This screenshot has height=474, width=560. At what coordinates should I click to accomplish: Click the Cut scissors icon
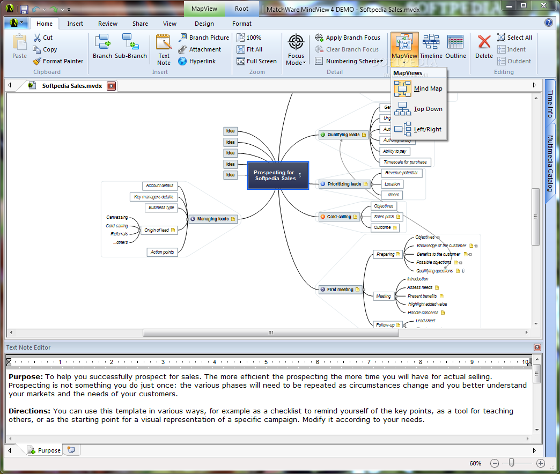point(37,38)
